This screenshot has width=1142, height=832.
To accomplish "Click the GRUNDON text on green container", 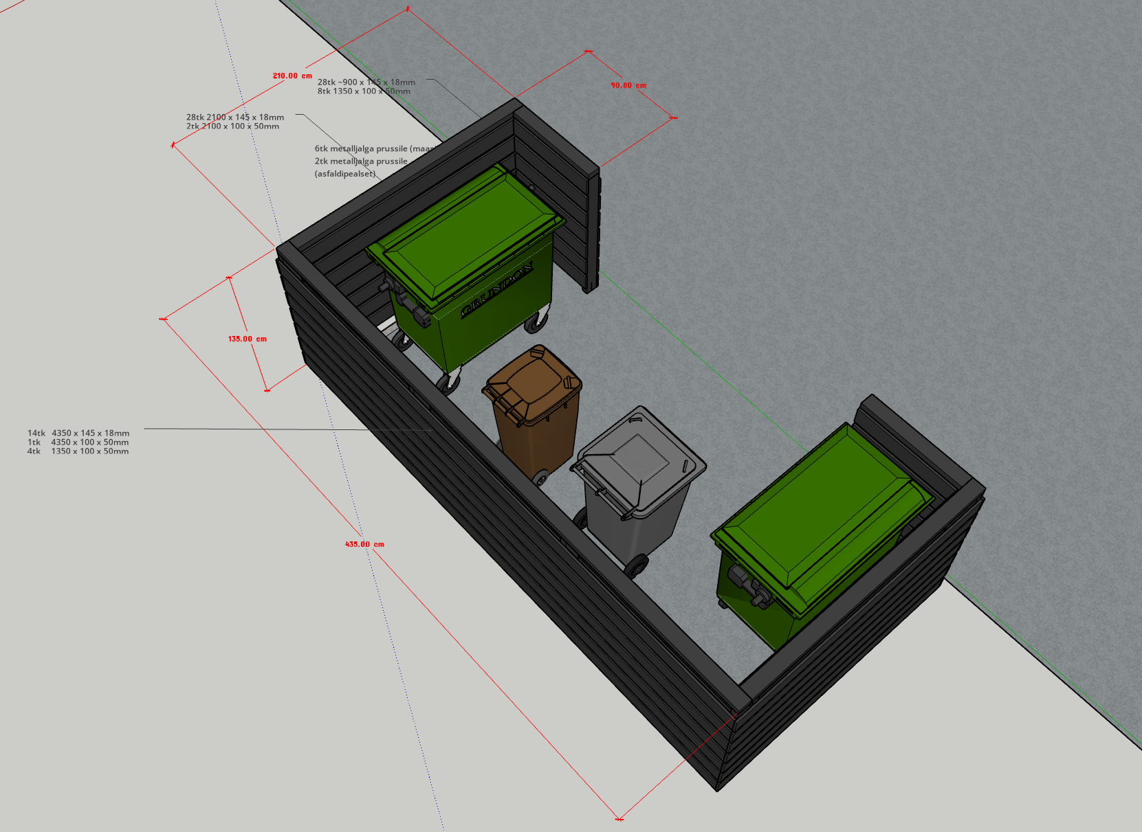I will coord(496,289).
